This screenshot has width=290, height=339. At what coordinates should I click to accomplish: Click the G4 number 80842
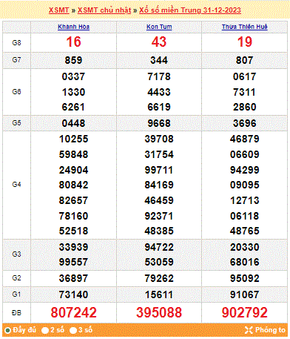[73, 185]
